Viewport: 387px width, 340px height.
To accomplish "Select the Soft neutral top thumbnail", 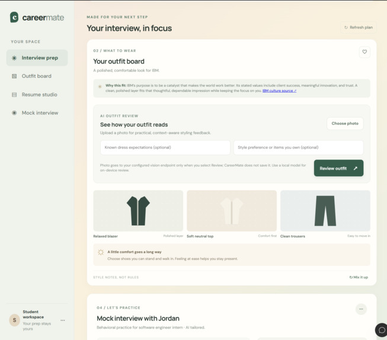I will pyautogui.click(x=232, y=211).
